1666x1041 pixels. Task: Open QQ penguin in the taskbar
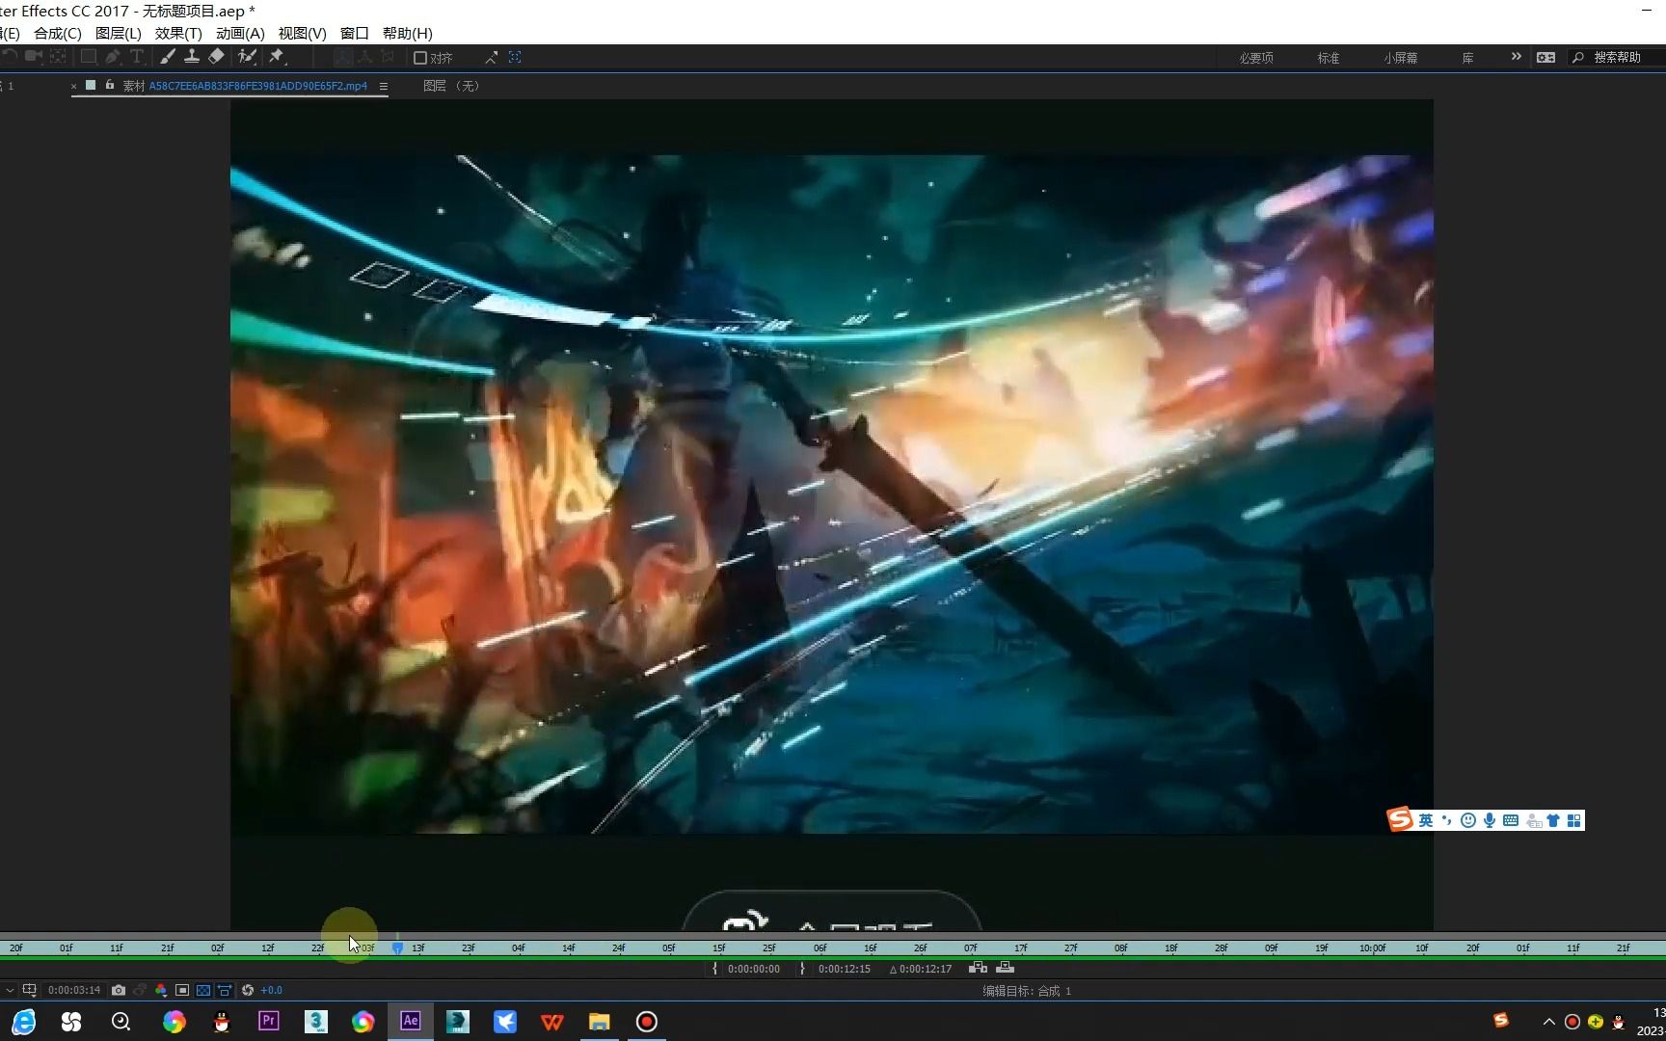222,1022
